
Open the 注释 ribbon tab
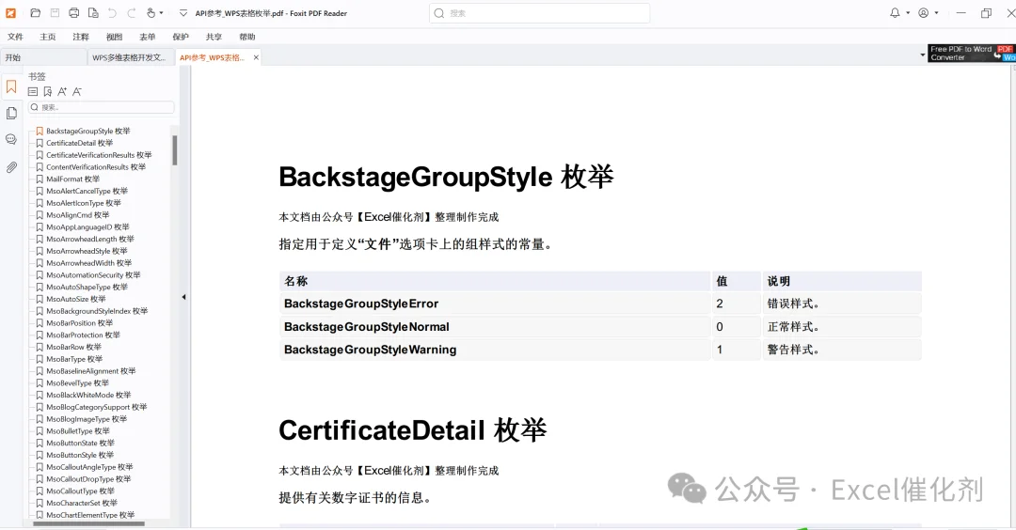(81, 37)
